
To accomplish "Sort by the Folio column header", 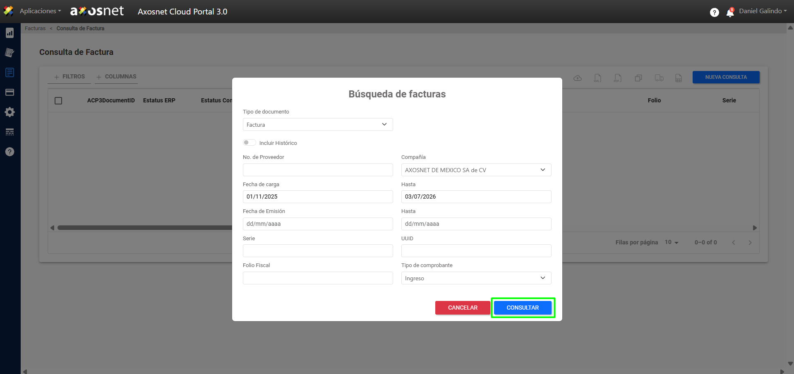I will pyautogui.click(x=655, y=101).
